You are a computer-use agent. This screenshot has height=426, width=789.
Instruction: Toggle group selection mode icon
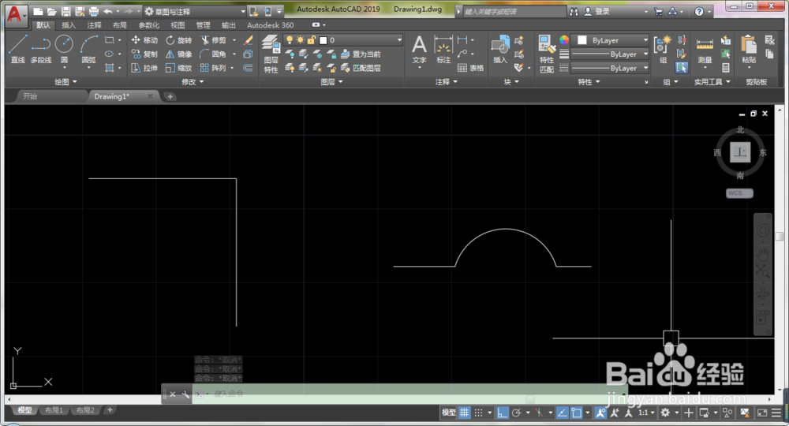[682, 67]
